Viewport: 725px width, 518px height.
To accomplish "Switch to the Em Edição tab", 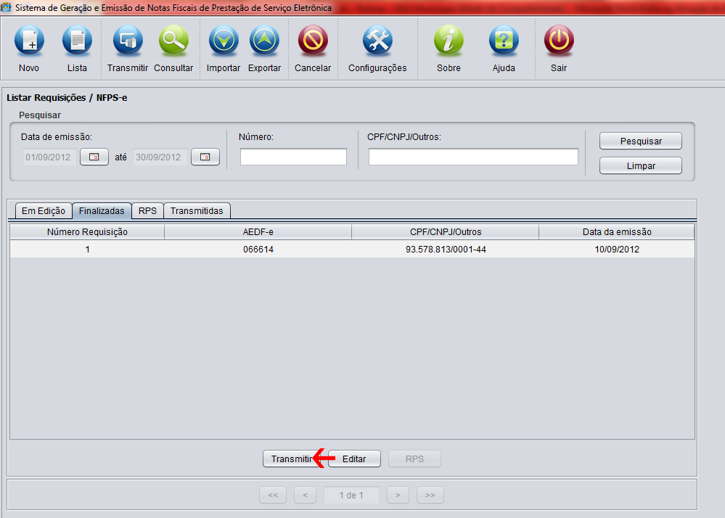I will tap(44, 210).
